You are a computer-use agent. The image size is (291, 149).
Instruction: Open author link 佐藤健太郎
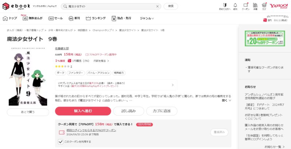62,48
